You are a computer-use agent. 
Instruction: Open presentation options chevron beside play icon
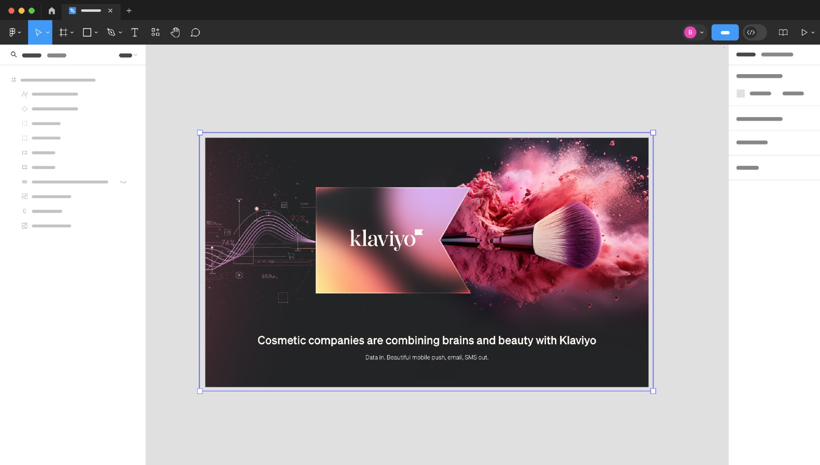point(813,33)
